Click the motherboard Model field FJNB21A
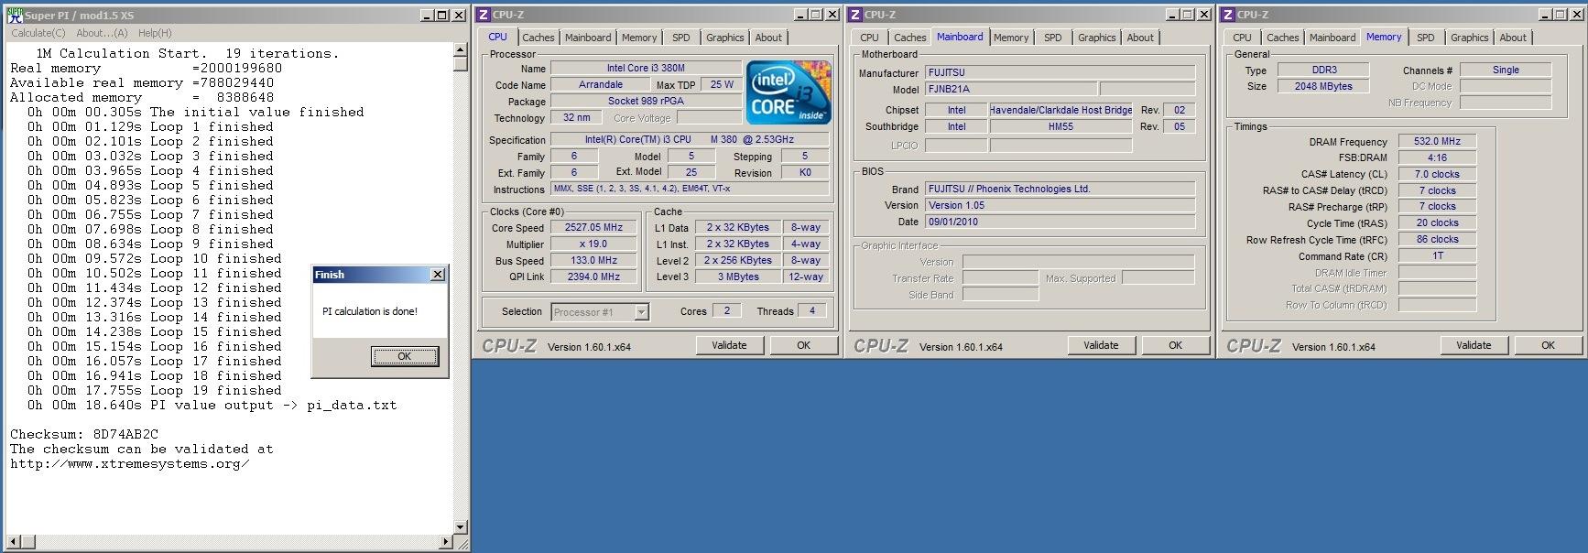This screenshot has height=553, width=1588. pyautogui.click(x=1011, y=90)
